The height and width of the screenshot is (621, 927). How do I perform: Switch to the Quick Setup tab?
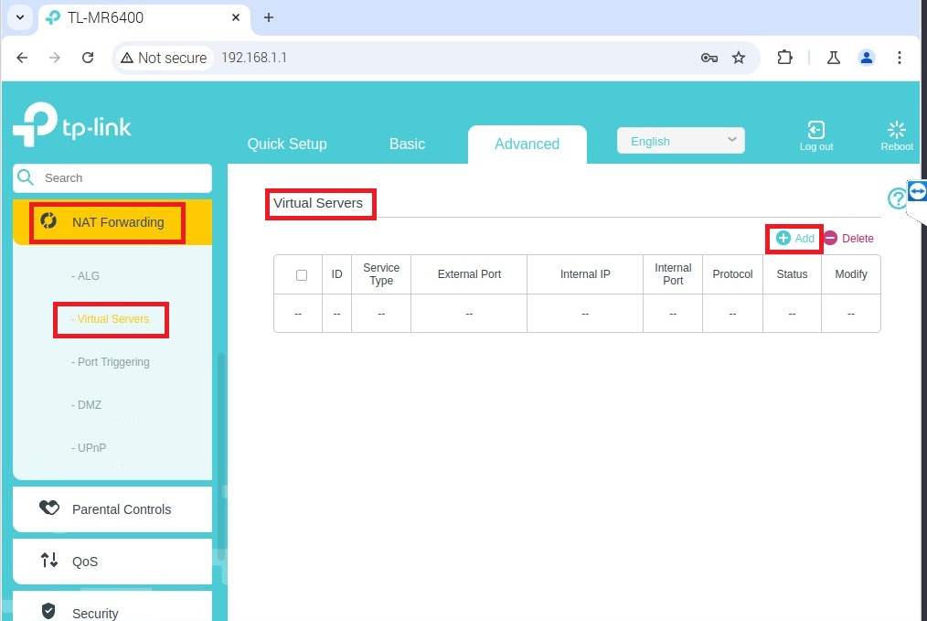[x=287, y=144]
